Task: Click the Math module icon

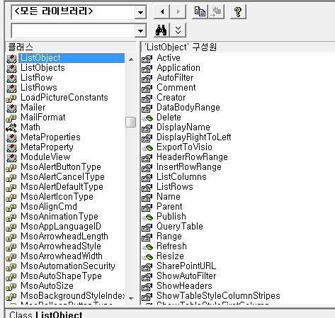Action: click(11, 127)
